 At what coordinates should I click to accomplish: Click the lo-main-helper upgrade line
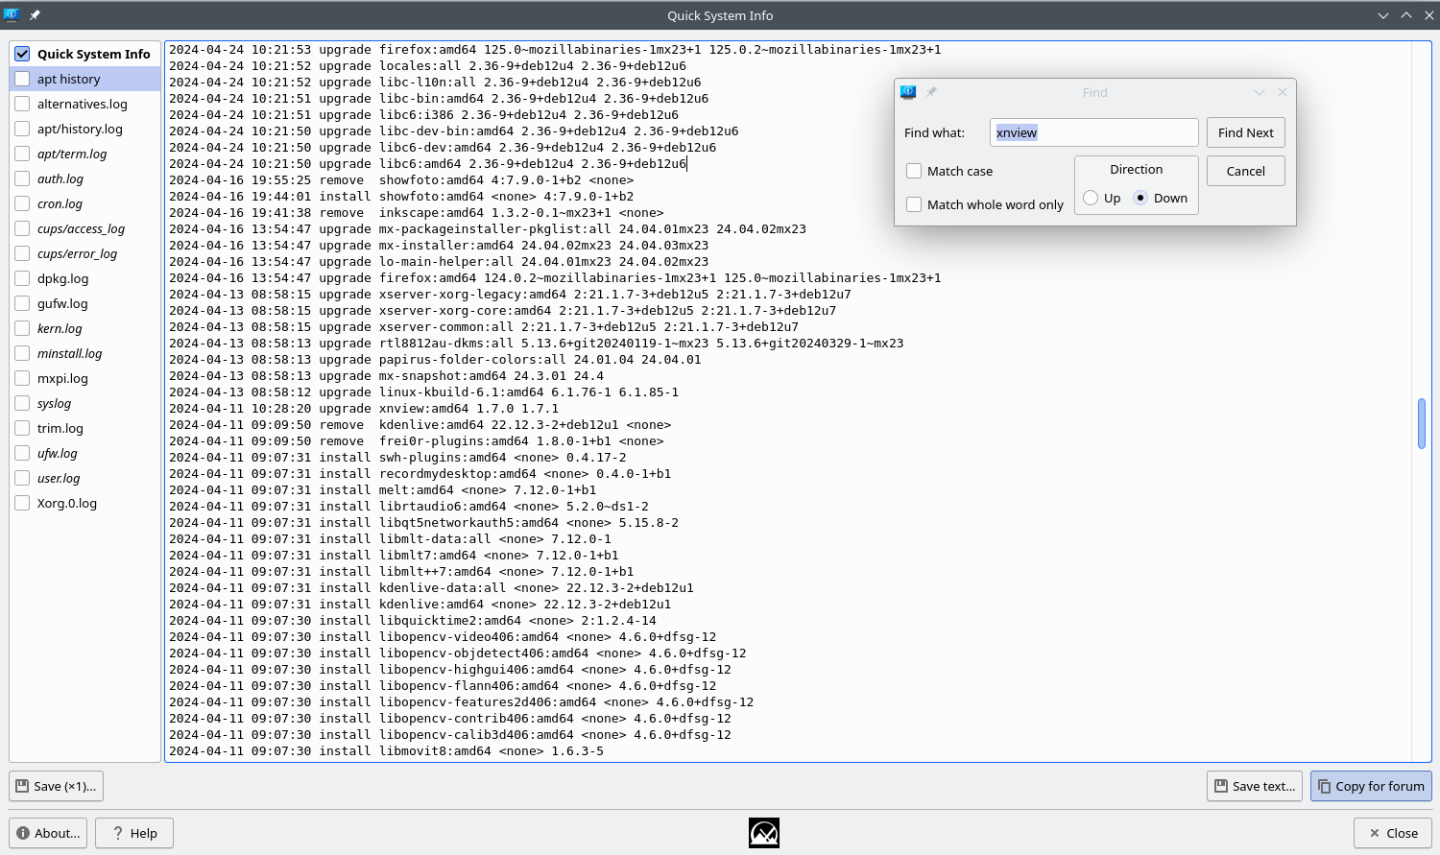click(x=439, y=262)
